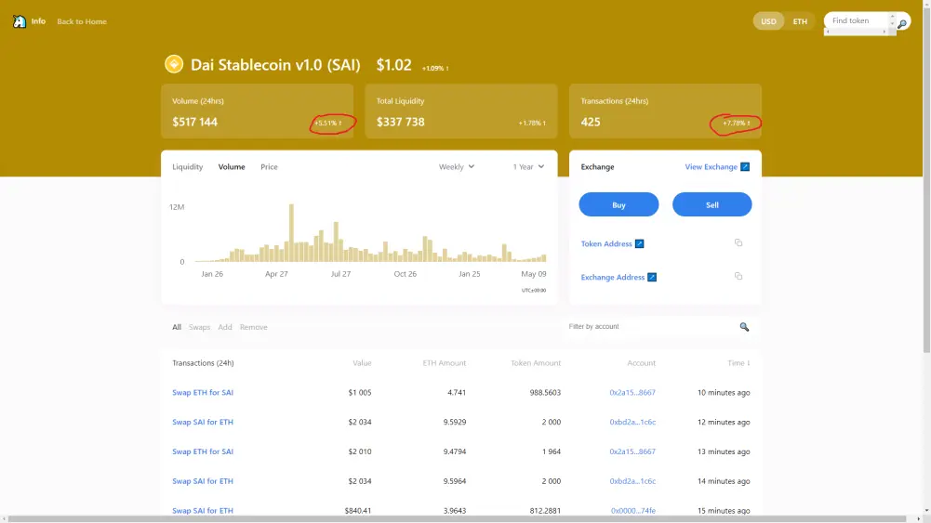Click the ETH Amount column header
The width and height of the screenshot is (931, 523).
point(445,363)
